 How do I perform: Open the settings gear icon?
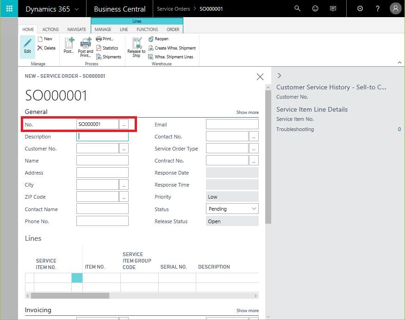point(360,9)
